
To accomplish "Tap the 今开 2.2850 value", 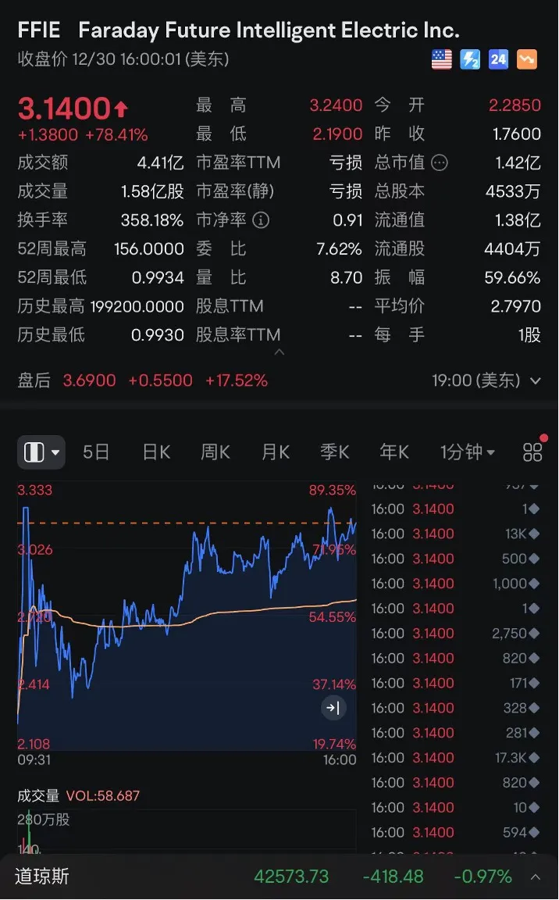I will (x=514, y=105).
